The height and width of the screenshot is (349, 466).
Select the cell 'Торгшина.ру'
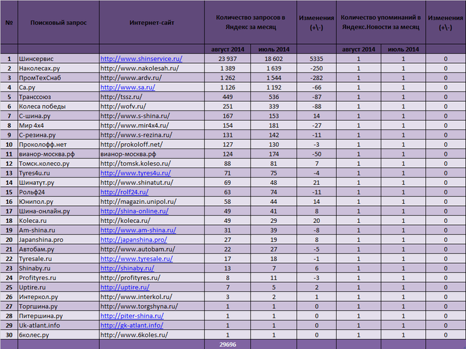(x=58, y=306)
